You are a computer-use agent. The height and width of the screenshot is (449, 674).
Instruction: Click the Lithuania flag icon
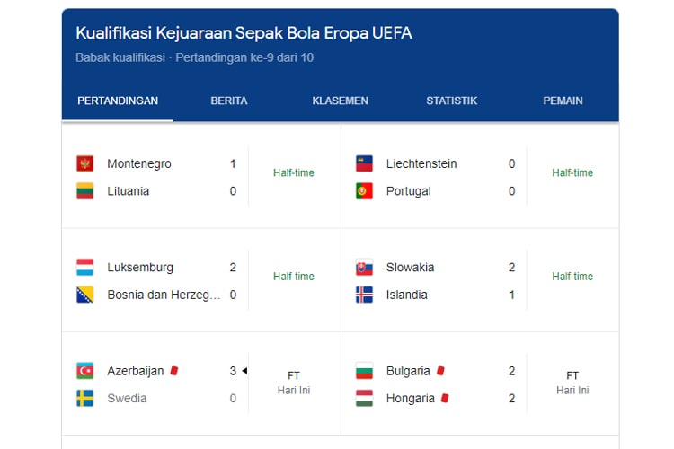point(85,191)
